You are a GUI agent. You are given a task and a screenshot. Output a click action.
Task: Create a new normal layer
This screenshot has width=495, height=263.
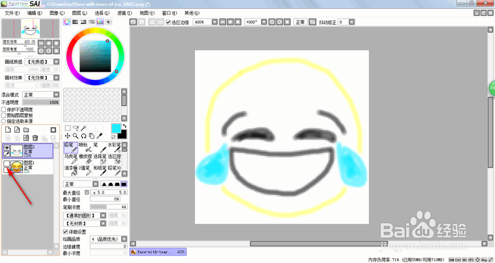(8, 130)
